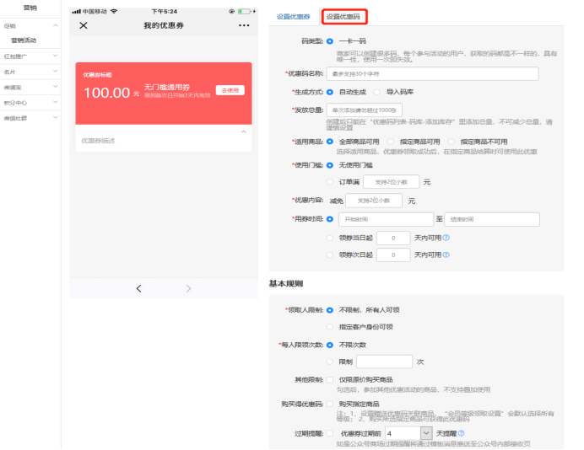Enable 过期提醒 checkbox

330,433
